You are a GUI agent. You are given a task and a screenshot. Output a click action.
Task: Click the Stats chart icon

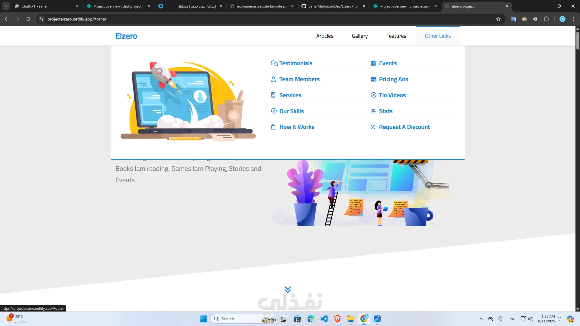click(373, 111)
